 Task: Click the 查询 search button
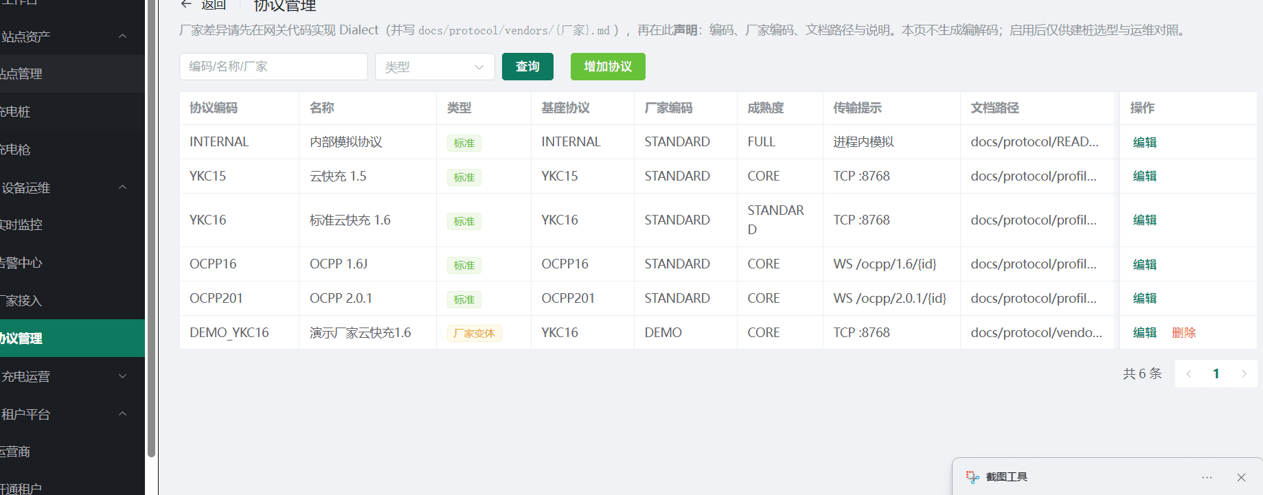[527, 67]
